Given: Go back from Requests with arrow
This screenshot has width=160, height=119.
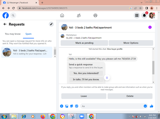Looking at the screenshot, I should pyautogui.click(x=5, y=24).
